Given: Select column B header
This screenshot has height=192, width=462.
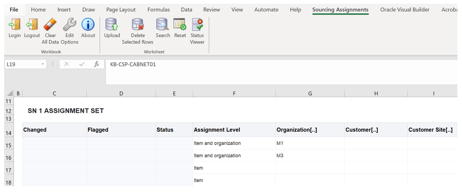Looking at the screenshot, I should (x=18, y=93).
